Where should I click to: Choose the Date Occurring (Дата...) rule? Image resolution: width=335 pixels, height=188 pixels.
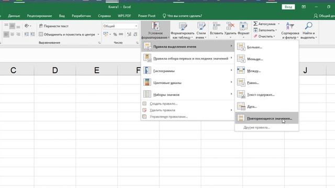click(266, 107)
